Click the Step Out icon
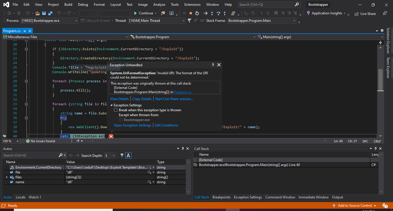Screen dimensions: 393x211 225,13
